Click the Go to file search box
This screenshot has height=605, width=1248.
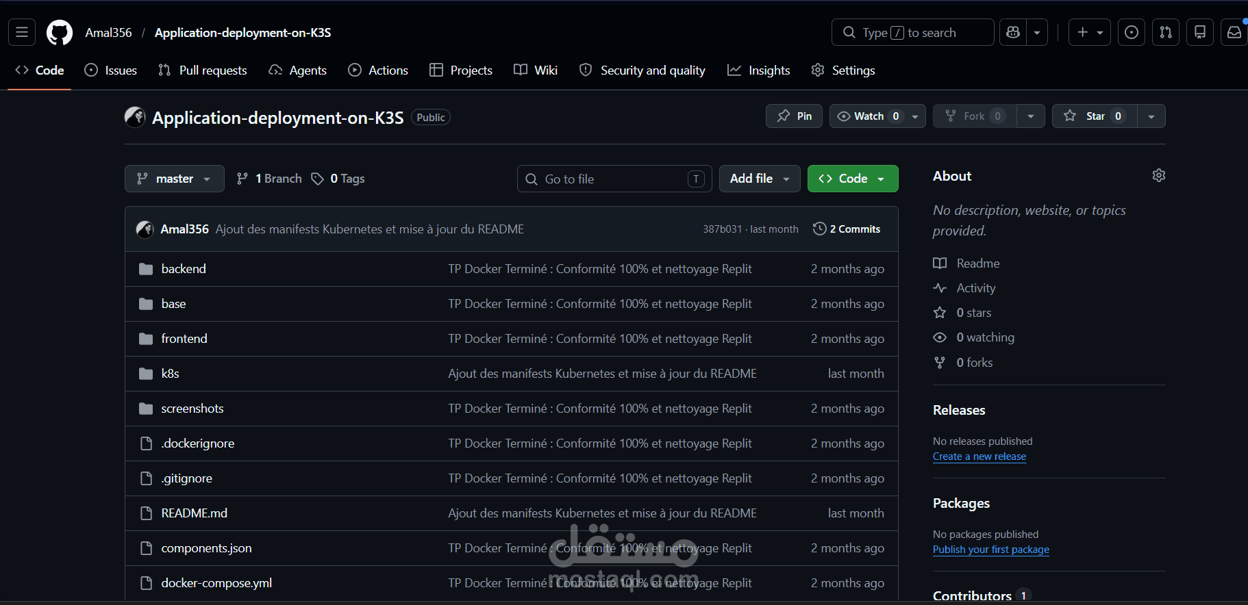pos(614,179)
